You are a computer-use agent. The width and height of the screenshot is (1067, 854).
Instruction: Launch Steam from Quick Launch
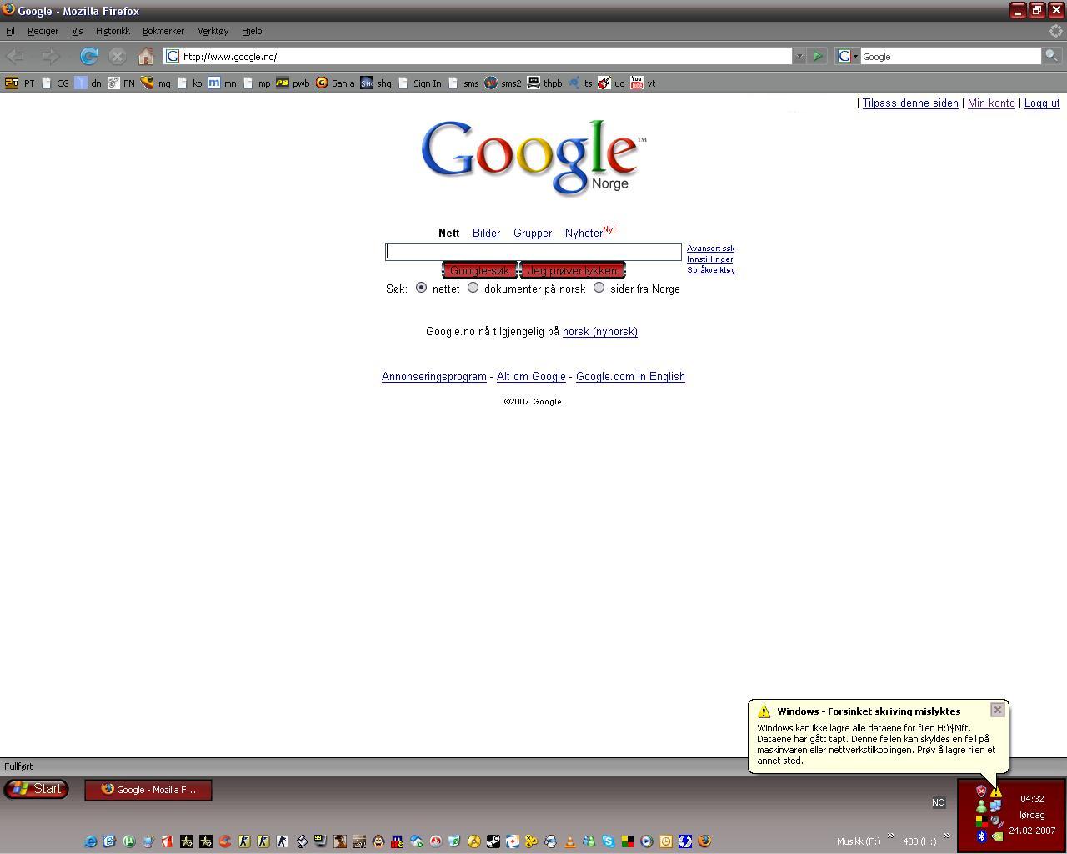click(493, 841)
